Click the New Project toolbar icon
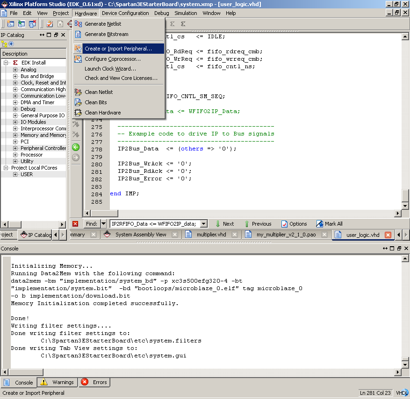 point(11,24)
